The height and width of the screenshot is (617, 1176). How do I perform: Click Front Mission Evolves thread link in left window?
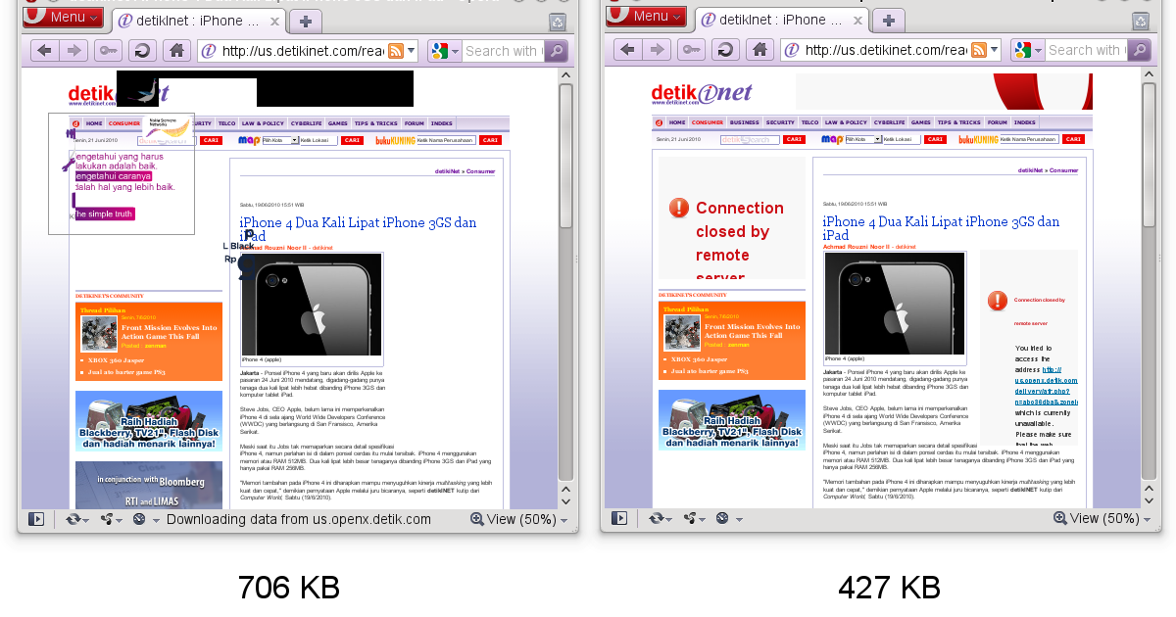tap(170, 332)
